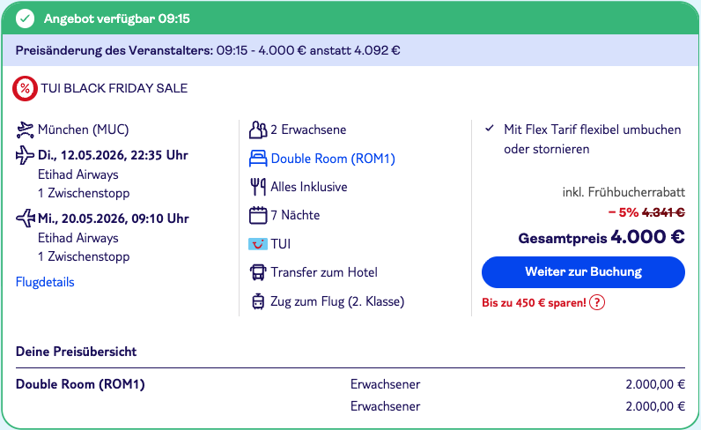Open the Flugdetails link
This screenshot has width=701, height=430.
coord(45,282)
